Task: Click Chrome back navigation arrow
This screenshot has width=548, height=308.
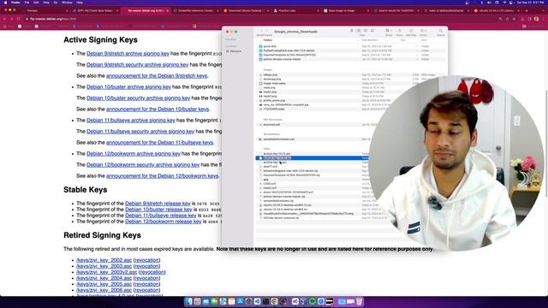Action: click(4, 19)
